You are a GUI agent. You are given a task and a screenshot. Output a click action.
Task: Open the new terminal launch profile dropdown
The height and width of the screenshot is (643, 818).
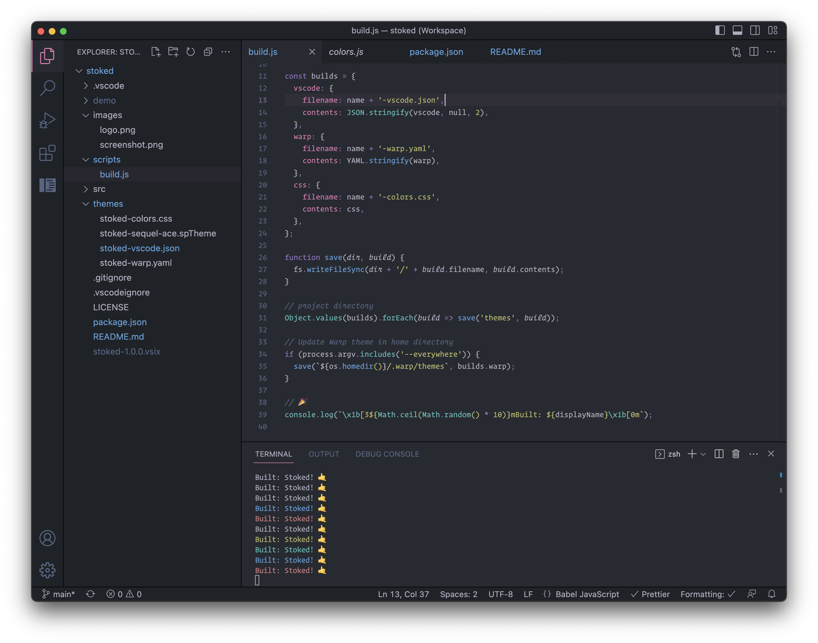(703, 454)
